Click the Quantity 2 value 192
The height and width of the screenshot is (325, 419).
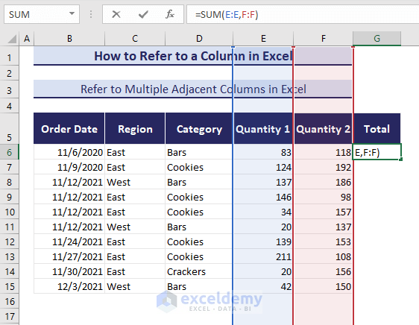click(324, 167)
